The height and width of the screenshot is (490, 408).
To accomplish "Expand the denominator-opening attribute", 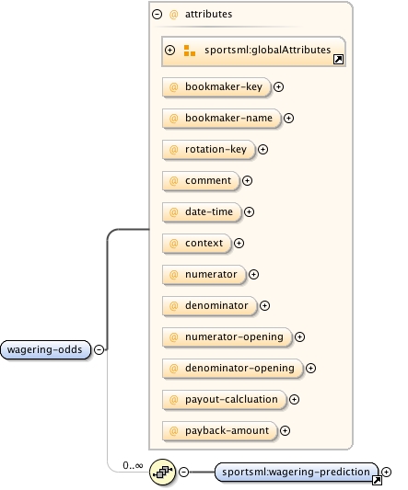I will coord(310,368).
